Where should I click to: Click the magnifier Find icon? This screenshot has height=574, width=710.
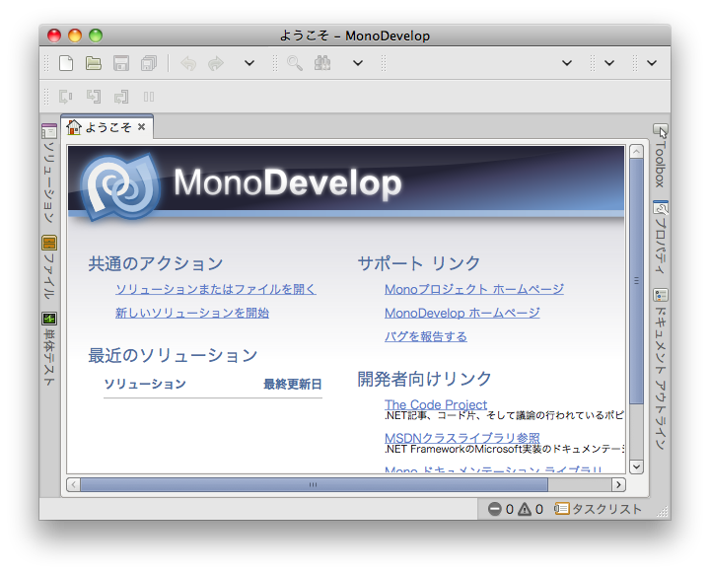pyautogui.click(x=294, y=63)
